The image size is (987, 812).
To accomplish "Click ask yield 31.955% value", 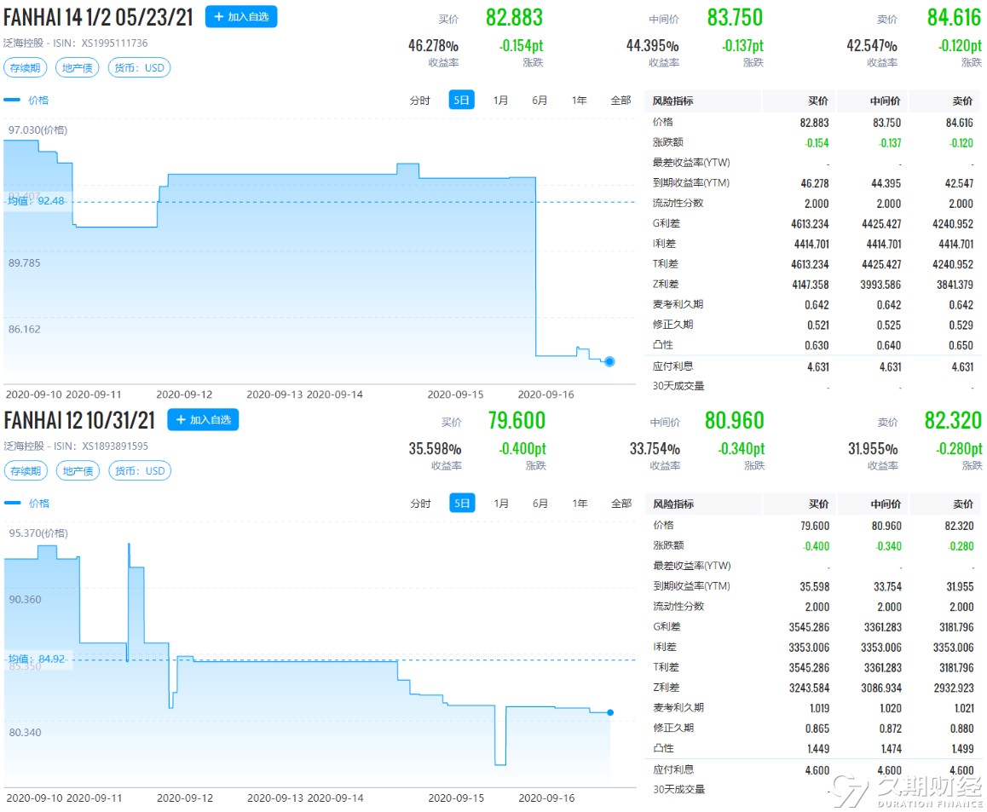I will click(873, 449).
